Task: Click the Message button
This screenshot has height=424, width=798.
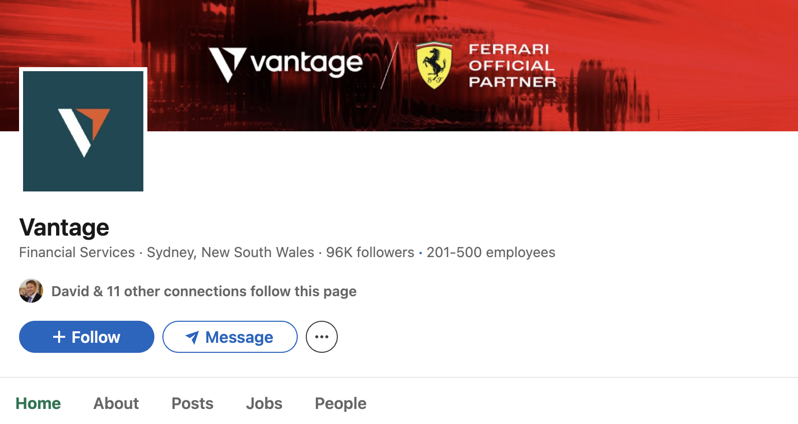Action: (230, 337)
